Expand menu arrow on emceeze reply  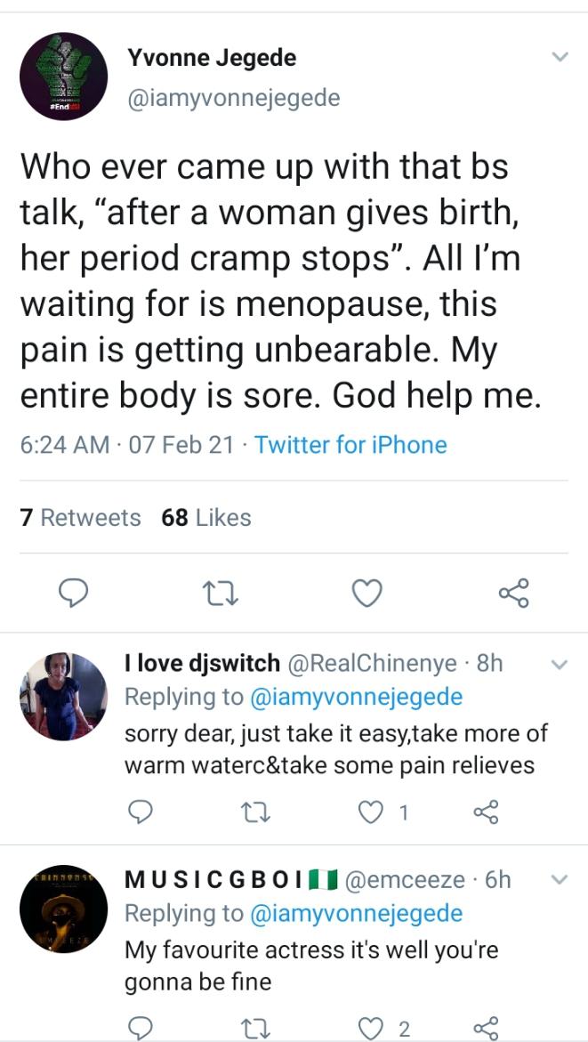click(x=560, y=880)
